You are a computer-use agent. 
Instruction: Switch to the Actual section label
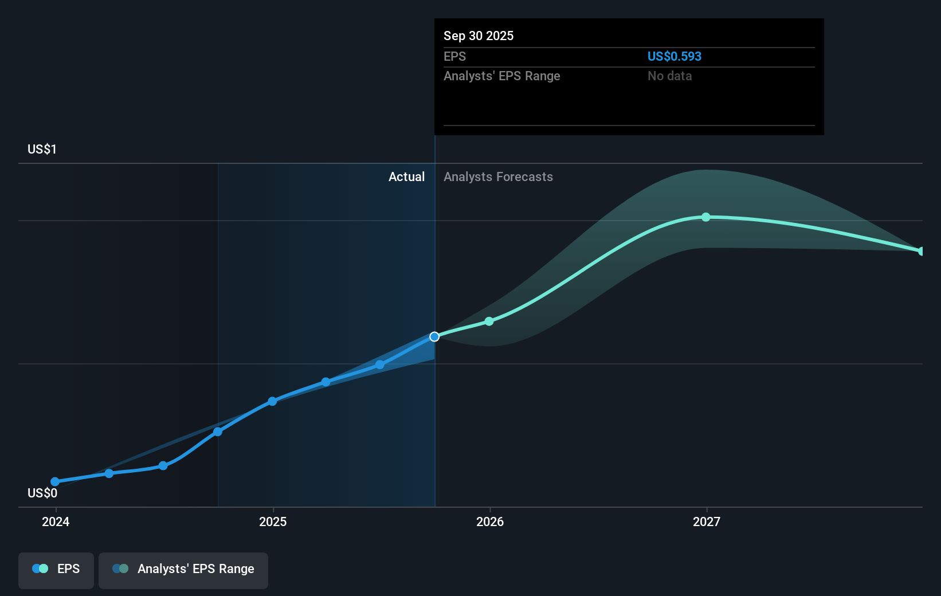(407, 177)
